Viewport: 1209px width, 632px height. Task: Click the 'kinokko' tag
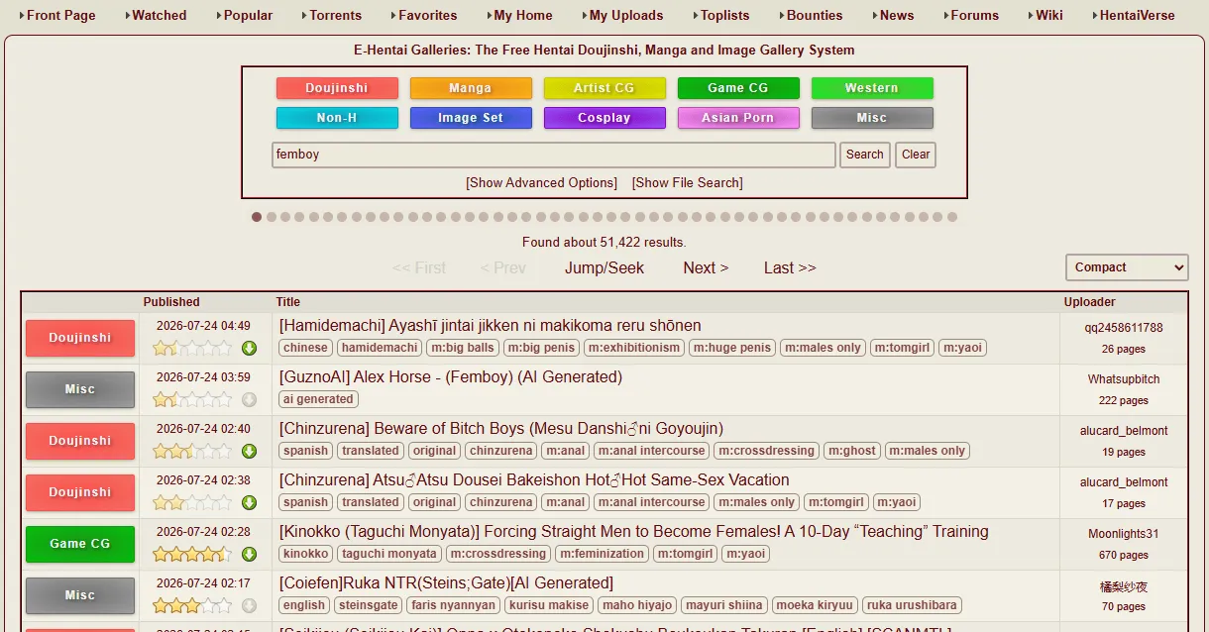(306, 554)
